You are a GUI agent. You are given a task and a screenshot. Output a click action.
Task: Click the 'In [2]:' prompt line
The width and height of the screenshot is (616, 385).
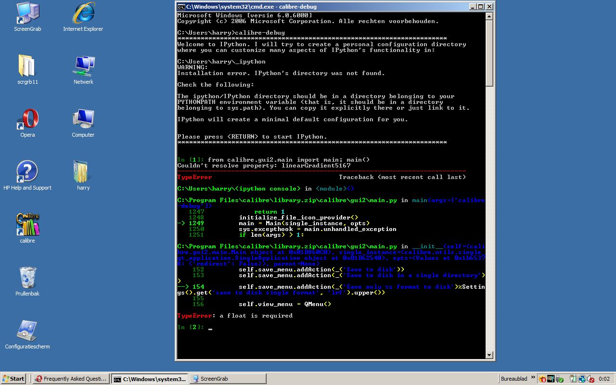coord(194,327)
